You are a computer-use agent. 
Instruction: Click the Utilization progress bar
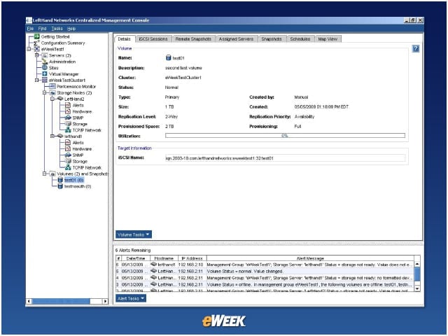click(x=285, y=136)
